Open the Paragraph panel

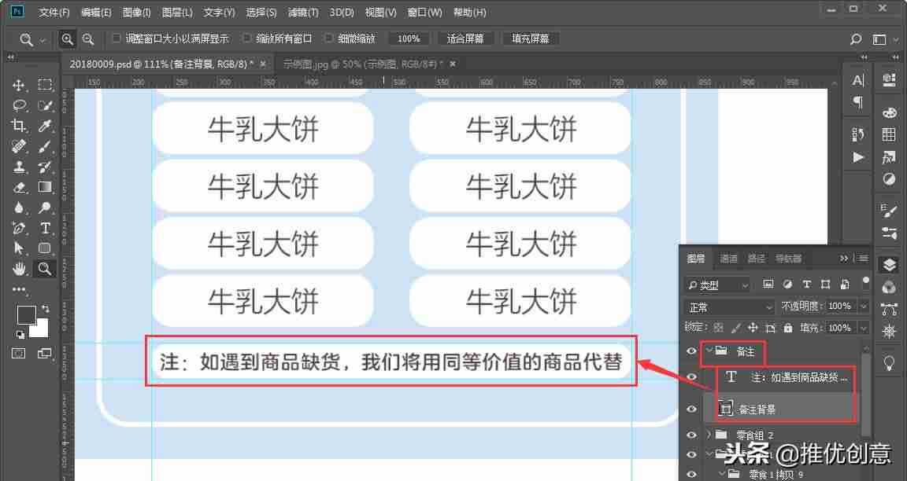(858, 102)
